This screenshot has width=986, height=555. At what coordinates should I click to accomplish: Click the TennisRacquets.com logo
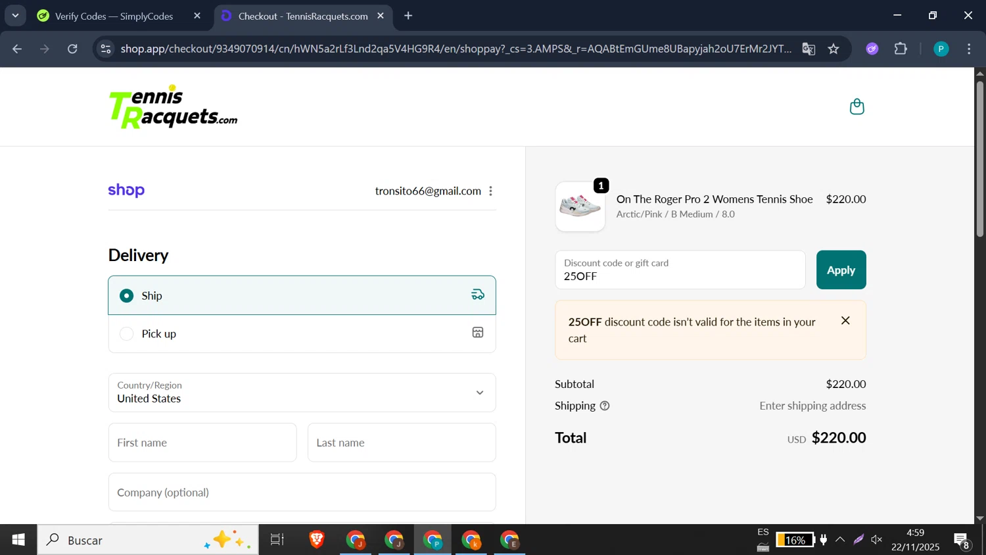173,107
